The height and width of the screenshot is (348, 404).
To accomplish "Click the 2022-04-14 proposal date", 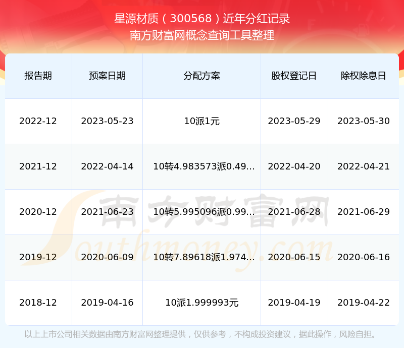I will tap(107, 166).
